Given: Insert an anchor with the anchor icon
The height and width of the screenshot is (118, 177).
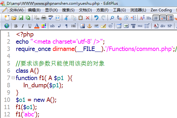Looking at the screenshot, I should click(x=89, y=26).
